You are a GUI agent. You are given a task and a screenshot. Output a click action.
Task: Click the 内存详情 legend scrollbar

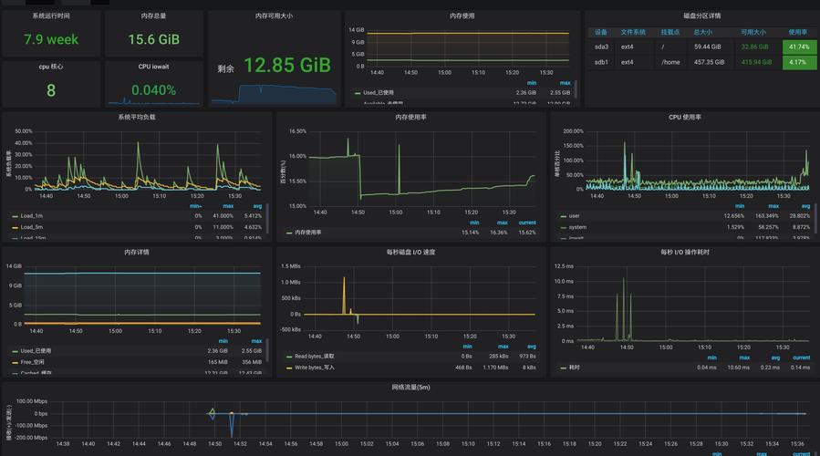268,350
